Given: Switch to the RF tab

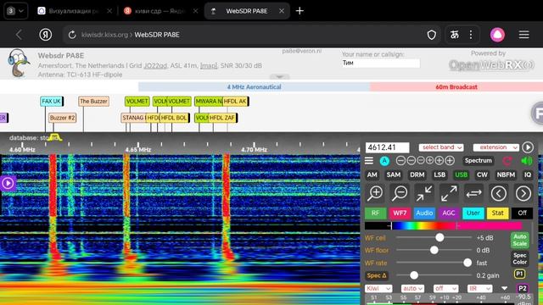Looking at the screenshot, I should [x=375, y=213].
